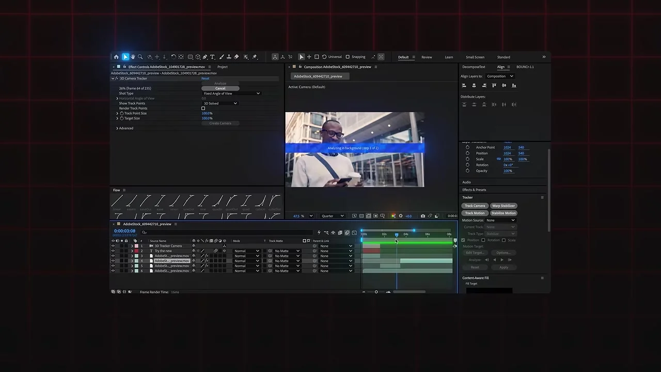Image resolution: width=661 pixels, height=372 pixels.
Task: Open the Quarter resolution dropdown
Action: (333, 216)
